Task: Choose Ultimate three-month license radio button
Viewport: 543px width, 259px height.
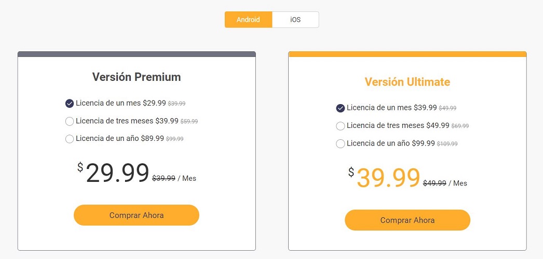Action: pyautogui.click(x=341, y=126)
